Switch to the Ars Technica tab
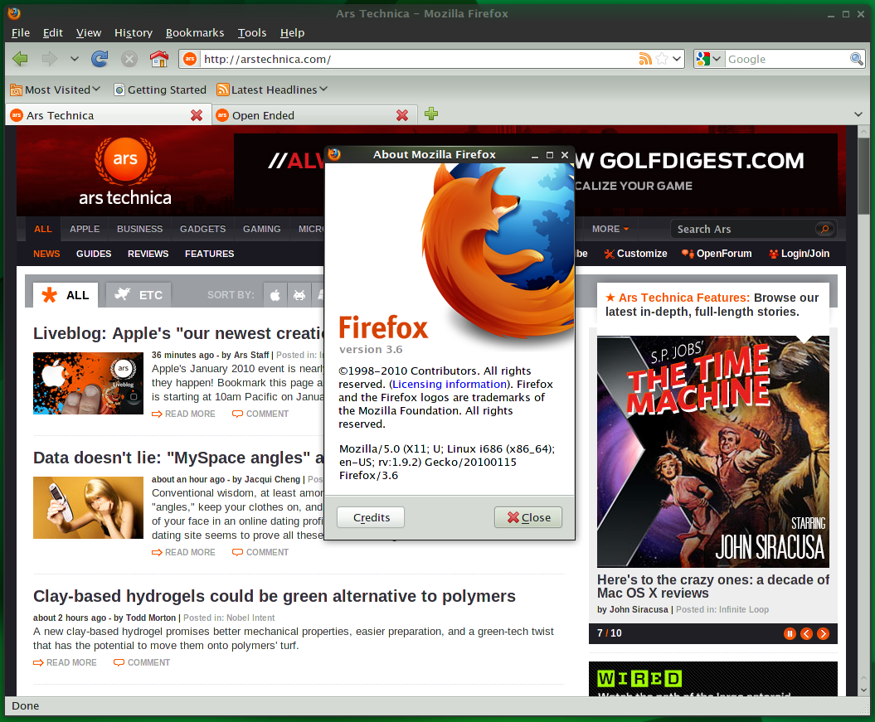This screenshot has width=875, height=722. tap(100, 115)
